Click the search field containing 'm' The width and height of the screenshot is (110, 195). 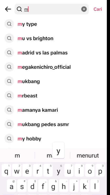(x=52, y=9)
